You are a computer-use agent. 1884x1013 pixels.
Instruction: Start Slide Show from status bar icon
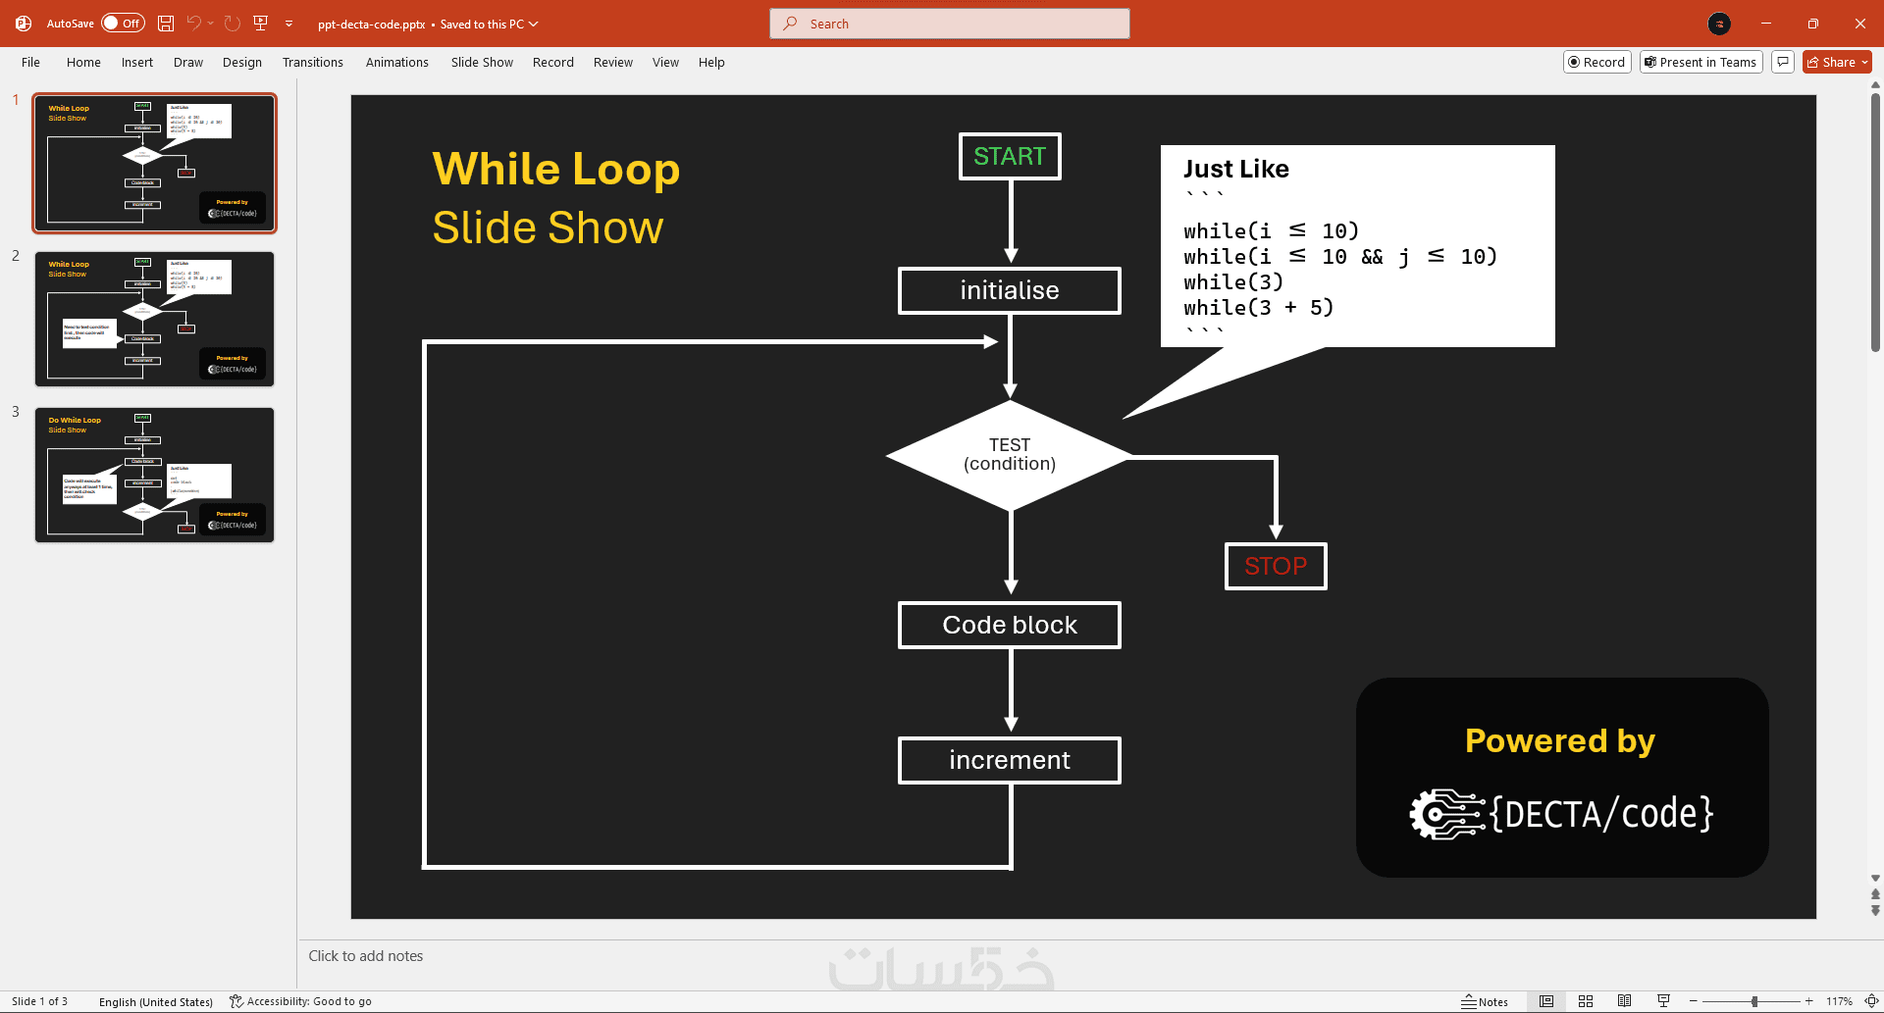coord(1663,1001)
